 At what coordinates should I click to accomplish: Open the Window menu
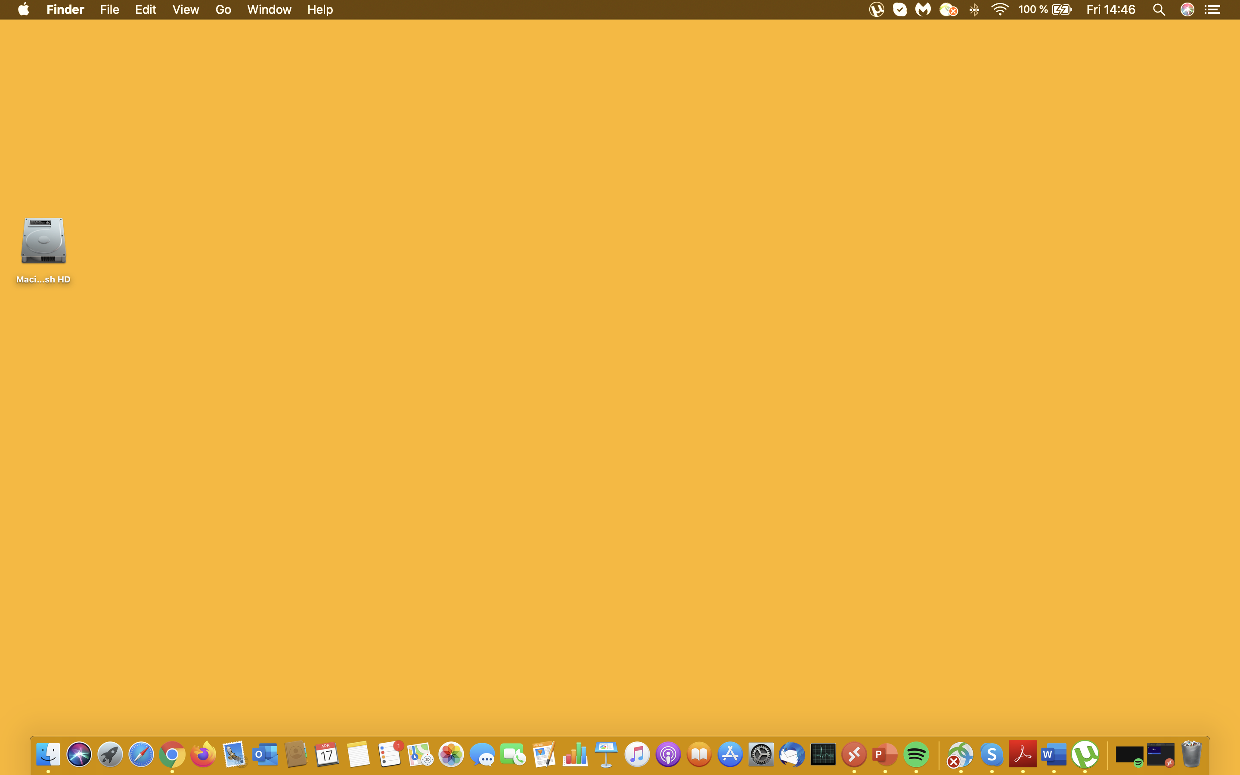[x=269, y=10]
